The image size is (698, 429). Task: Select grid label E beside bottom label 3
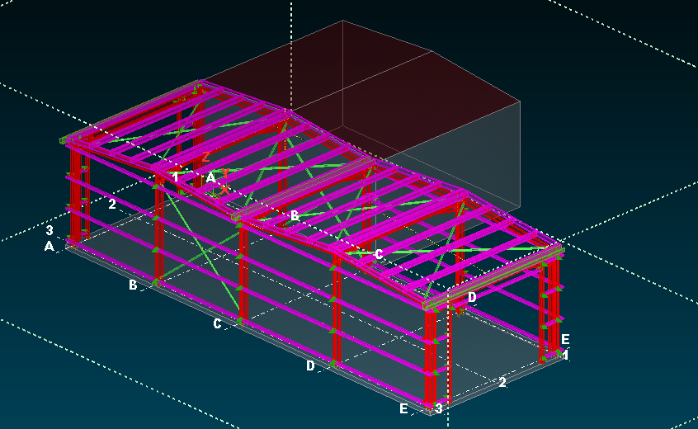403,408
